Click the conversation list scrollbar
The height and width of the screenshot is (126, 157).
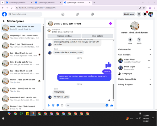[x=43, y=53]
